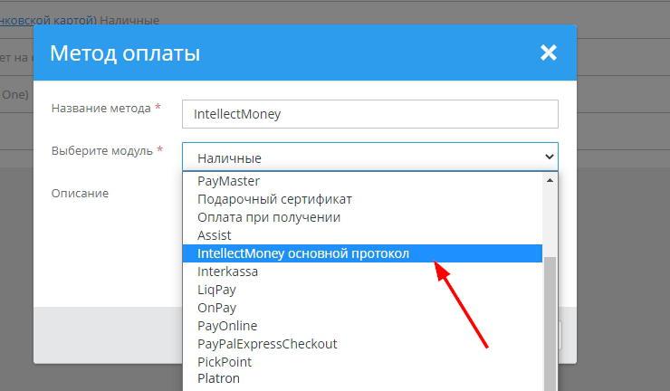Select PickPoint option
The width and height of the screenshot is (670, 391).
[225, 362]
